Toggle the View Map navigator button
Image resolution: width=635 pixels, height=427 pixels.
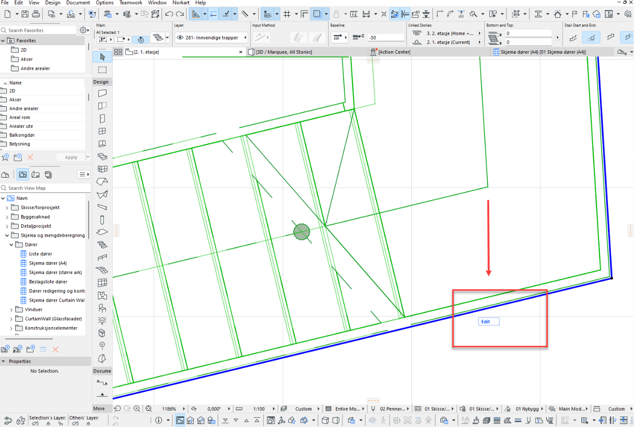(23, 174)
